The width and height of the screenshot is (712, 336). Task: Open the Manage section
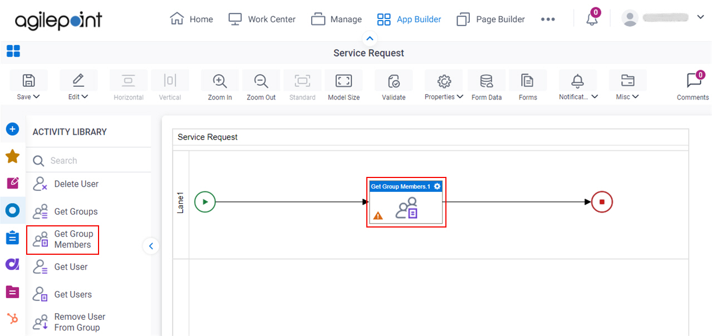pyautogui.click(x=336, y=19)
